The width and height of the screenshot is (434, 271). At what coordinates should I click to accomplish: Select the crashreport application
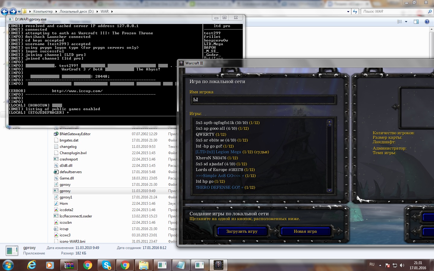(x=69, y=159)
